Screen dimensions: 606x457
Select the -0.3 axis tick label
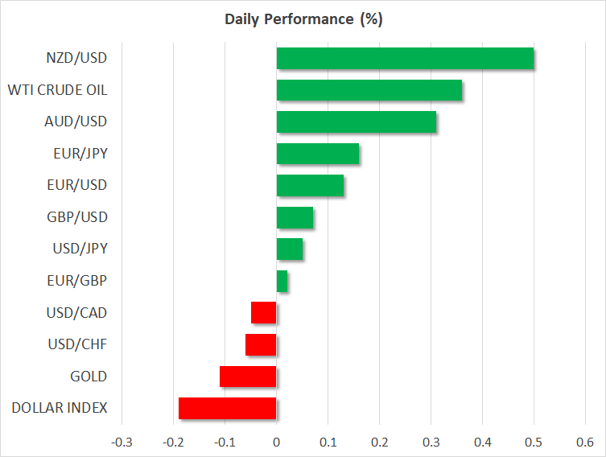(120, 442)
